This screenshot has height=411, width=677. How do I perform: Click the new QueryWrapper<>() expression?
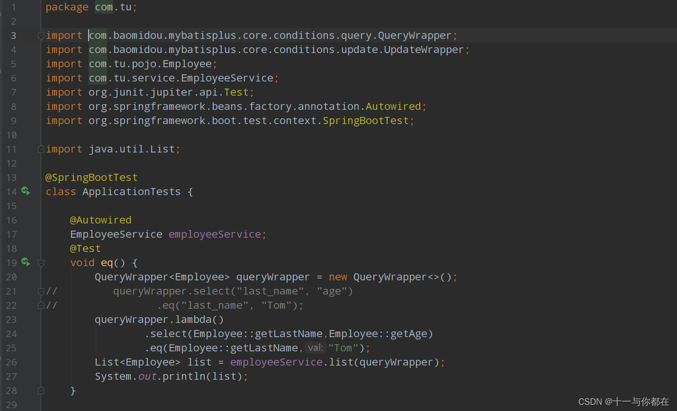[x=391, y=277]
